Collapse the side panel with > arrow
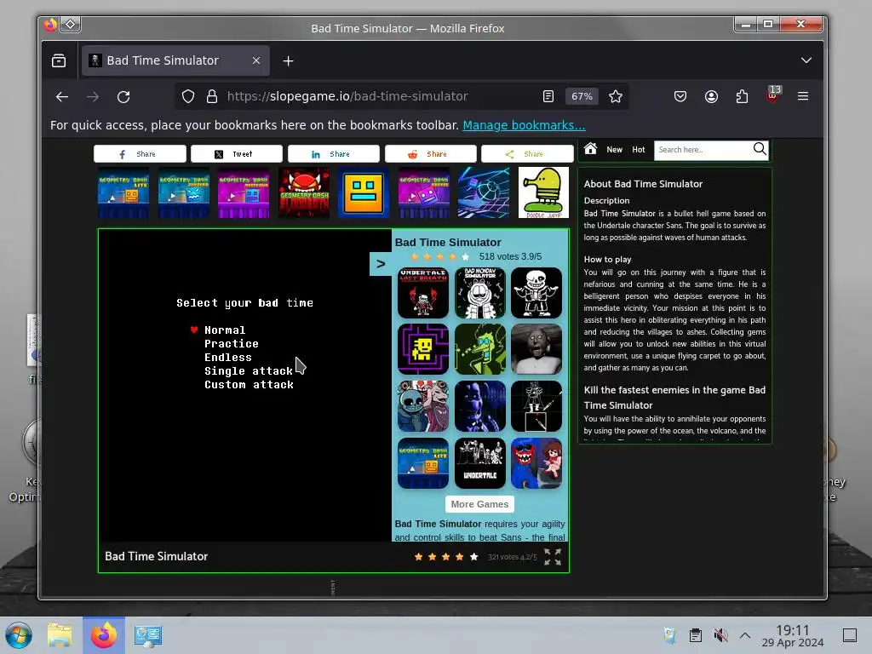Screen dimensions: 872x654 pyautogui.click(x=381, y=264)
